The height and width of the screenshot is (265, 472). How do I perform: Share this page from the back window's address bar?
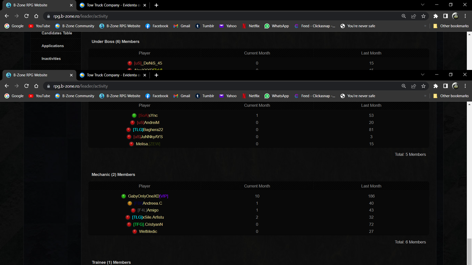click(414, 16)
